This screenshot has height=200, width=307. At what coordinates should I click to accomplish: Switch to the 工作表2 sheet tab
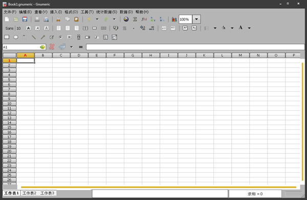point(29,193)
